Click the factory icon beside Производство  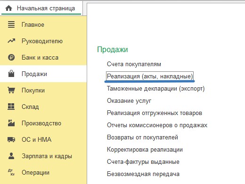11,123
